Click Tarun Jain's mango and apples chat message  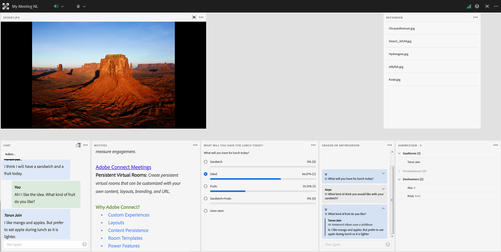(x=36, y=225)
